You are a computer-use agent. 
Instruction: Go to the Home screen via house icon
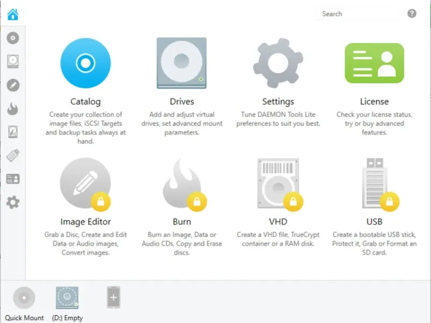13,15
